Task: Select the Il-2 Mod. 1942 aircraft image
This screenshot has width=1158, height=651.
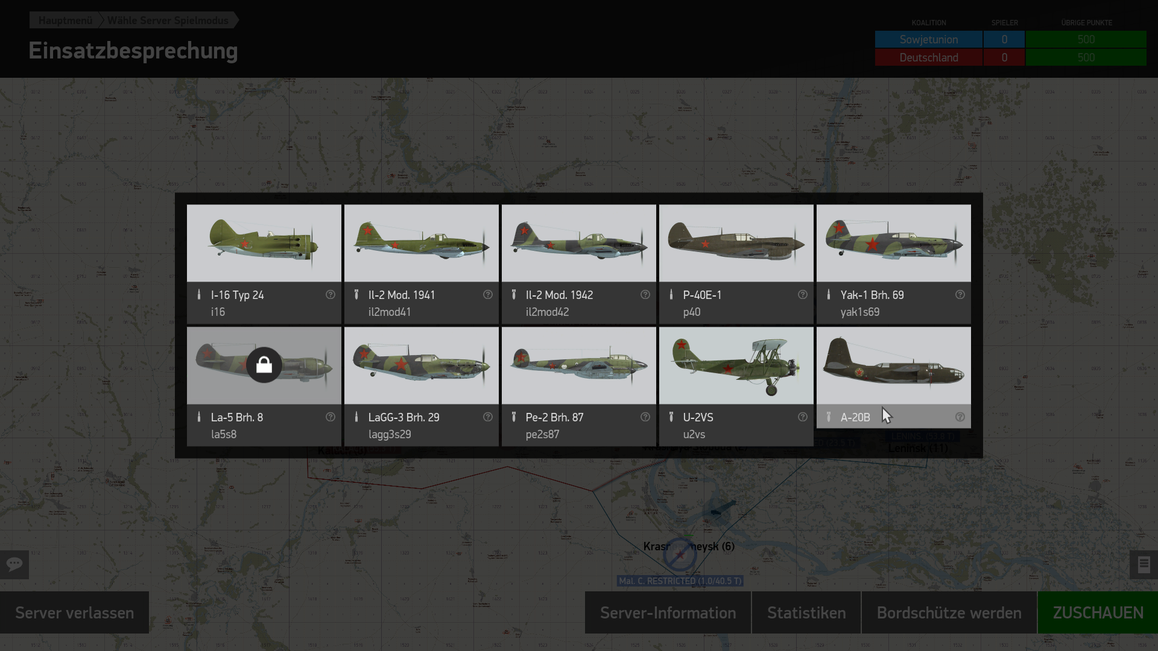Action: tap(579, 243)
